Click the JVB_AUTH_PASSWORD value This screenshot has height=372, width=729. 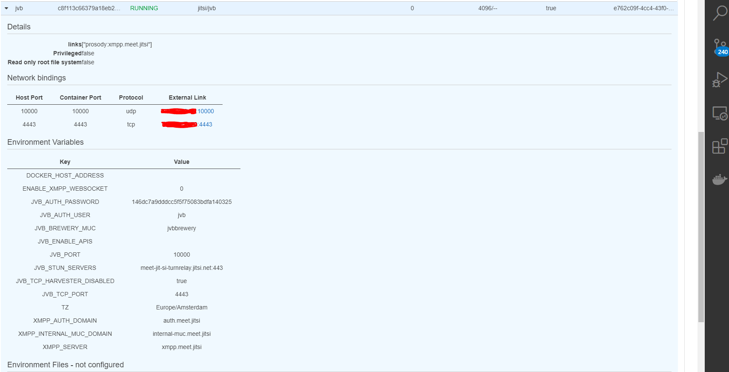pos(182,202)
